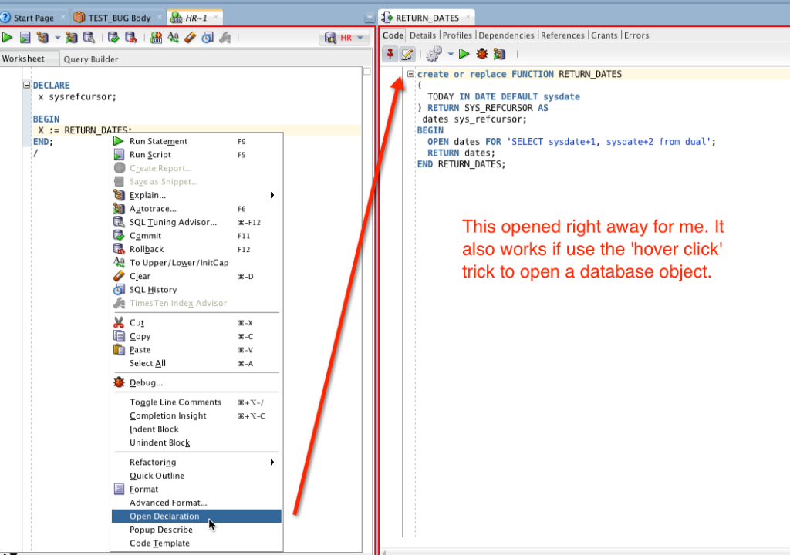The width and height of the screenshot is (790, 555).
Task: Open the Dependencies tab of RETURN_DATES
Action: (x=506, y=35)
